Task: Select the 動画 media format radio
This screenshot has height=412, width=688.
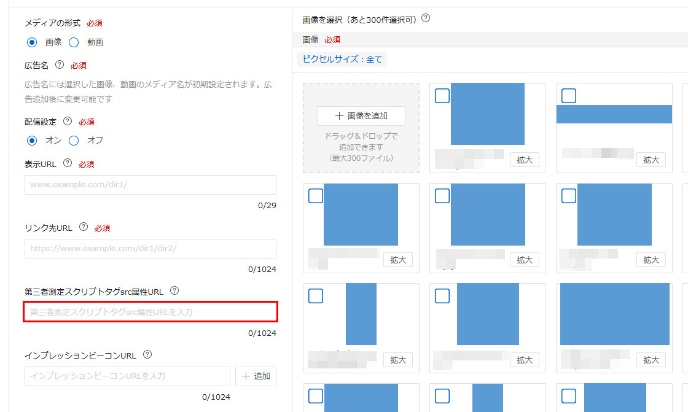Action: 74,42
